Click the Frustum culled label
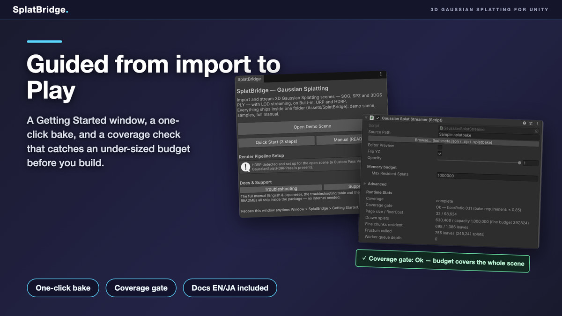 378,231
